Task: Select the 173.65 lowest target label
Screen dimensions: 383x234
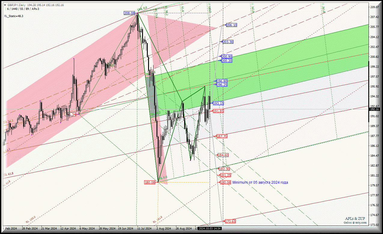Action: (230, 221)
